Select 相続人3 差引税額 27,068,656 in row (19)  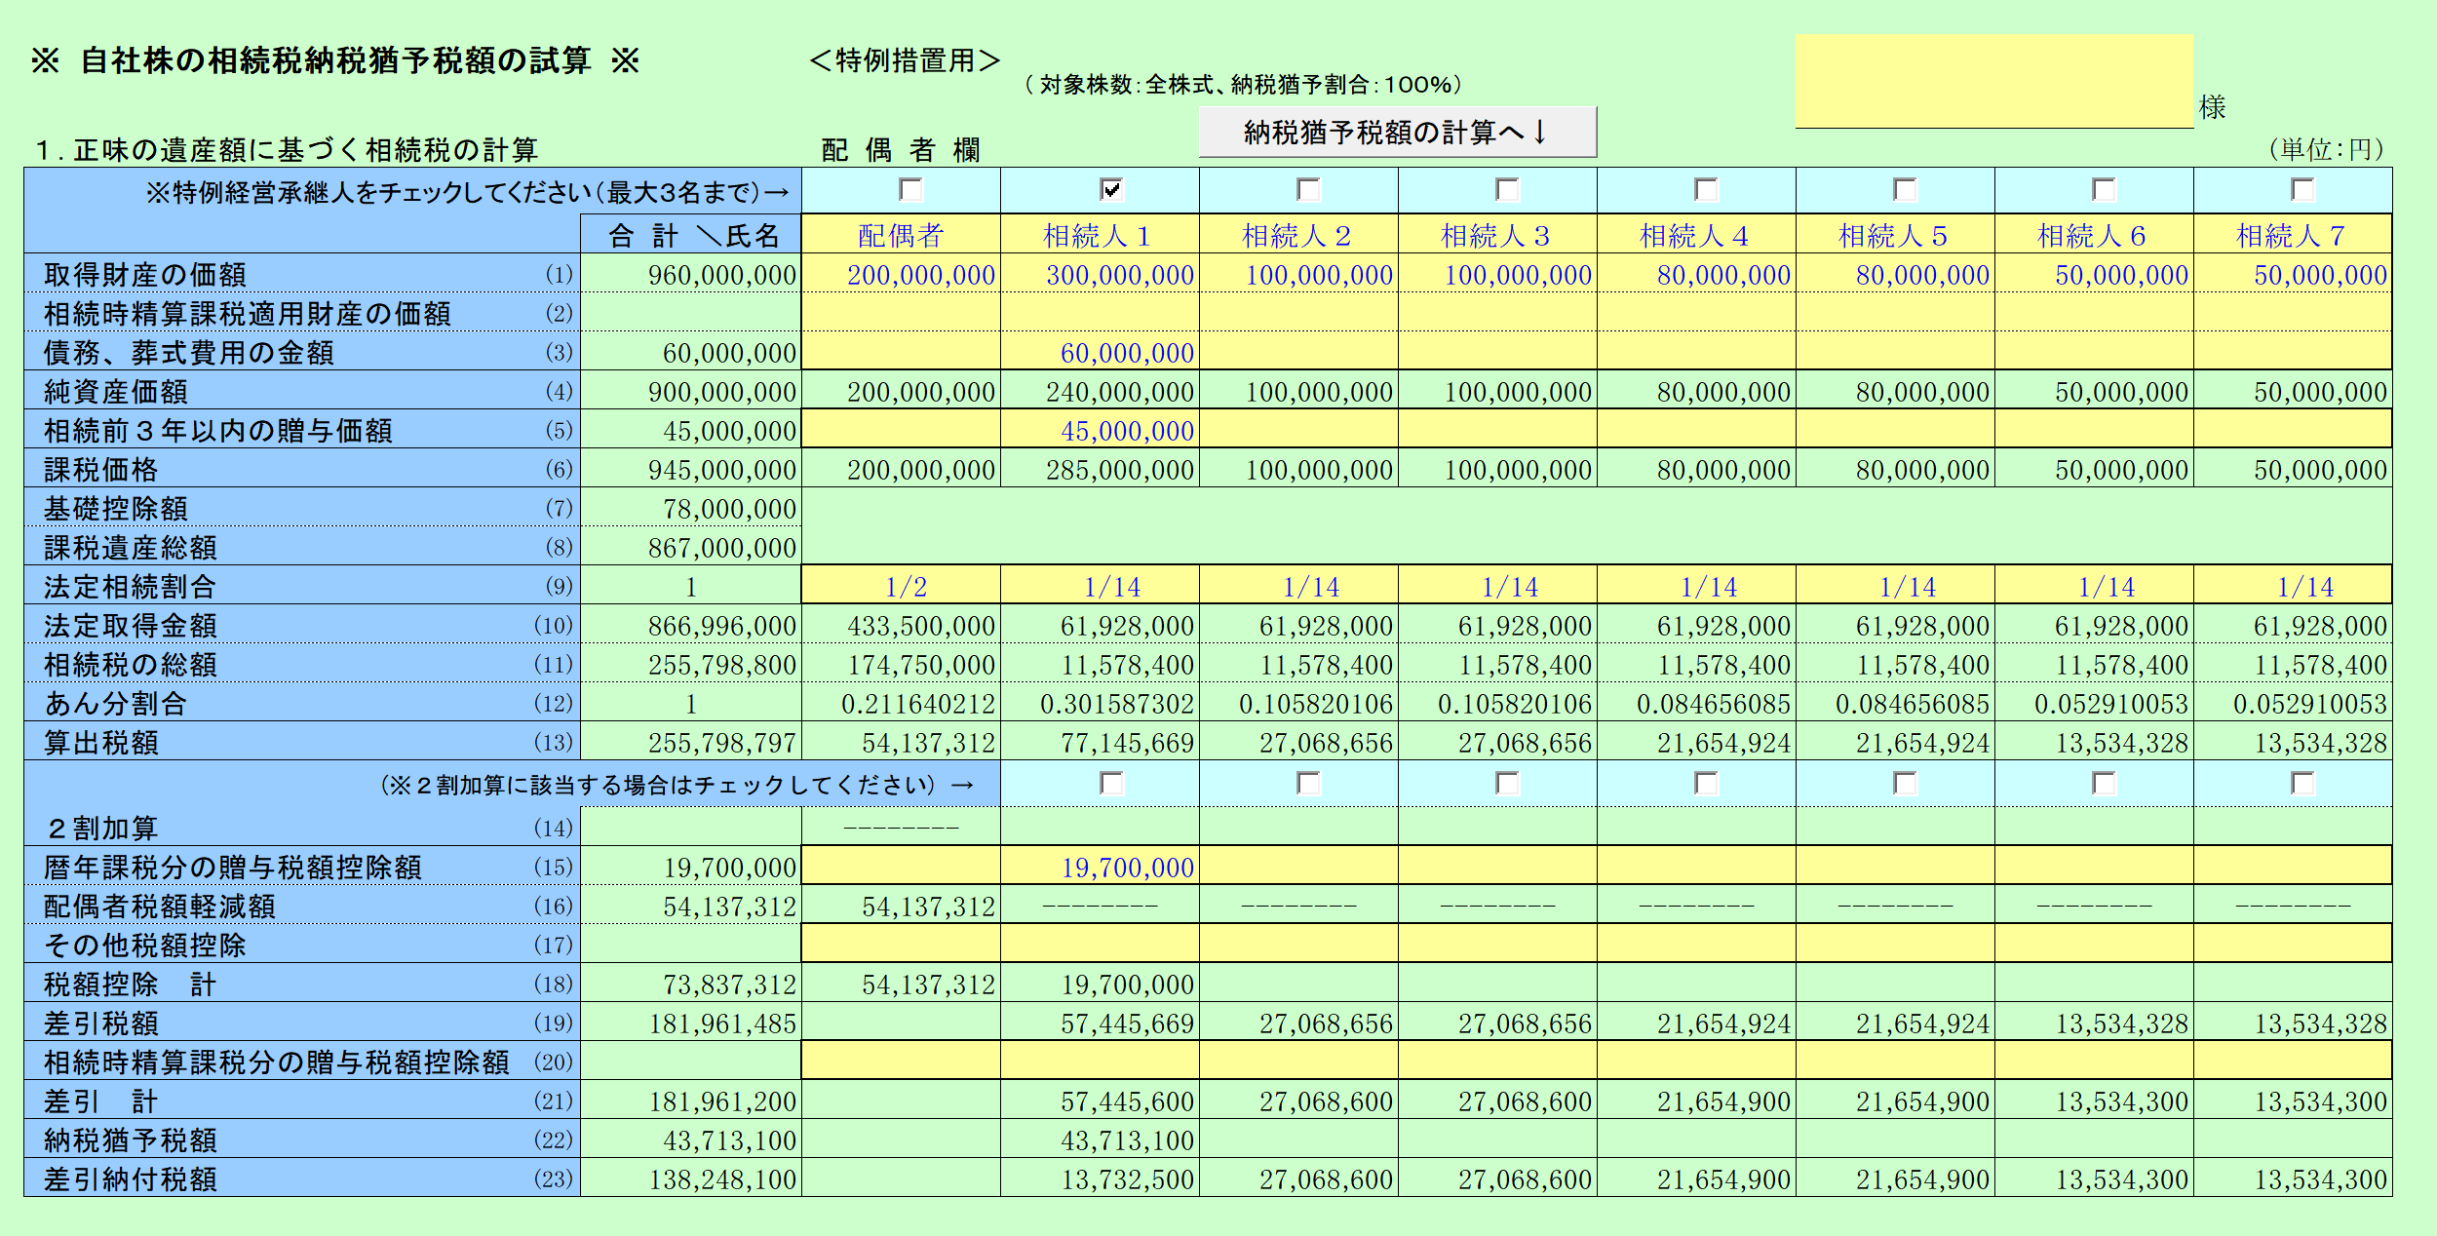coord(1497,1023)
